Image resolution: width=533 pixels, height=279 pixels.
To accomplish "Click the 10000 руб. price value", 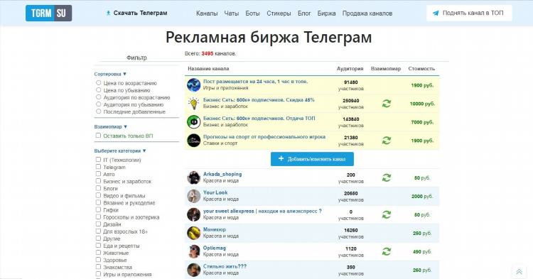I will 422,104.
